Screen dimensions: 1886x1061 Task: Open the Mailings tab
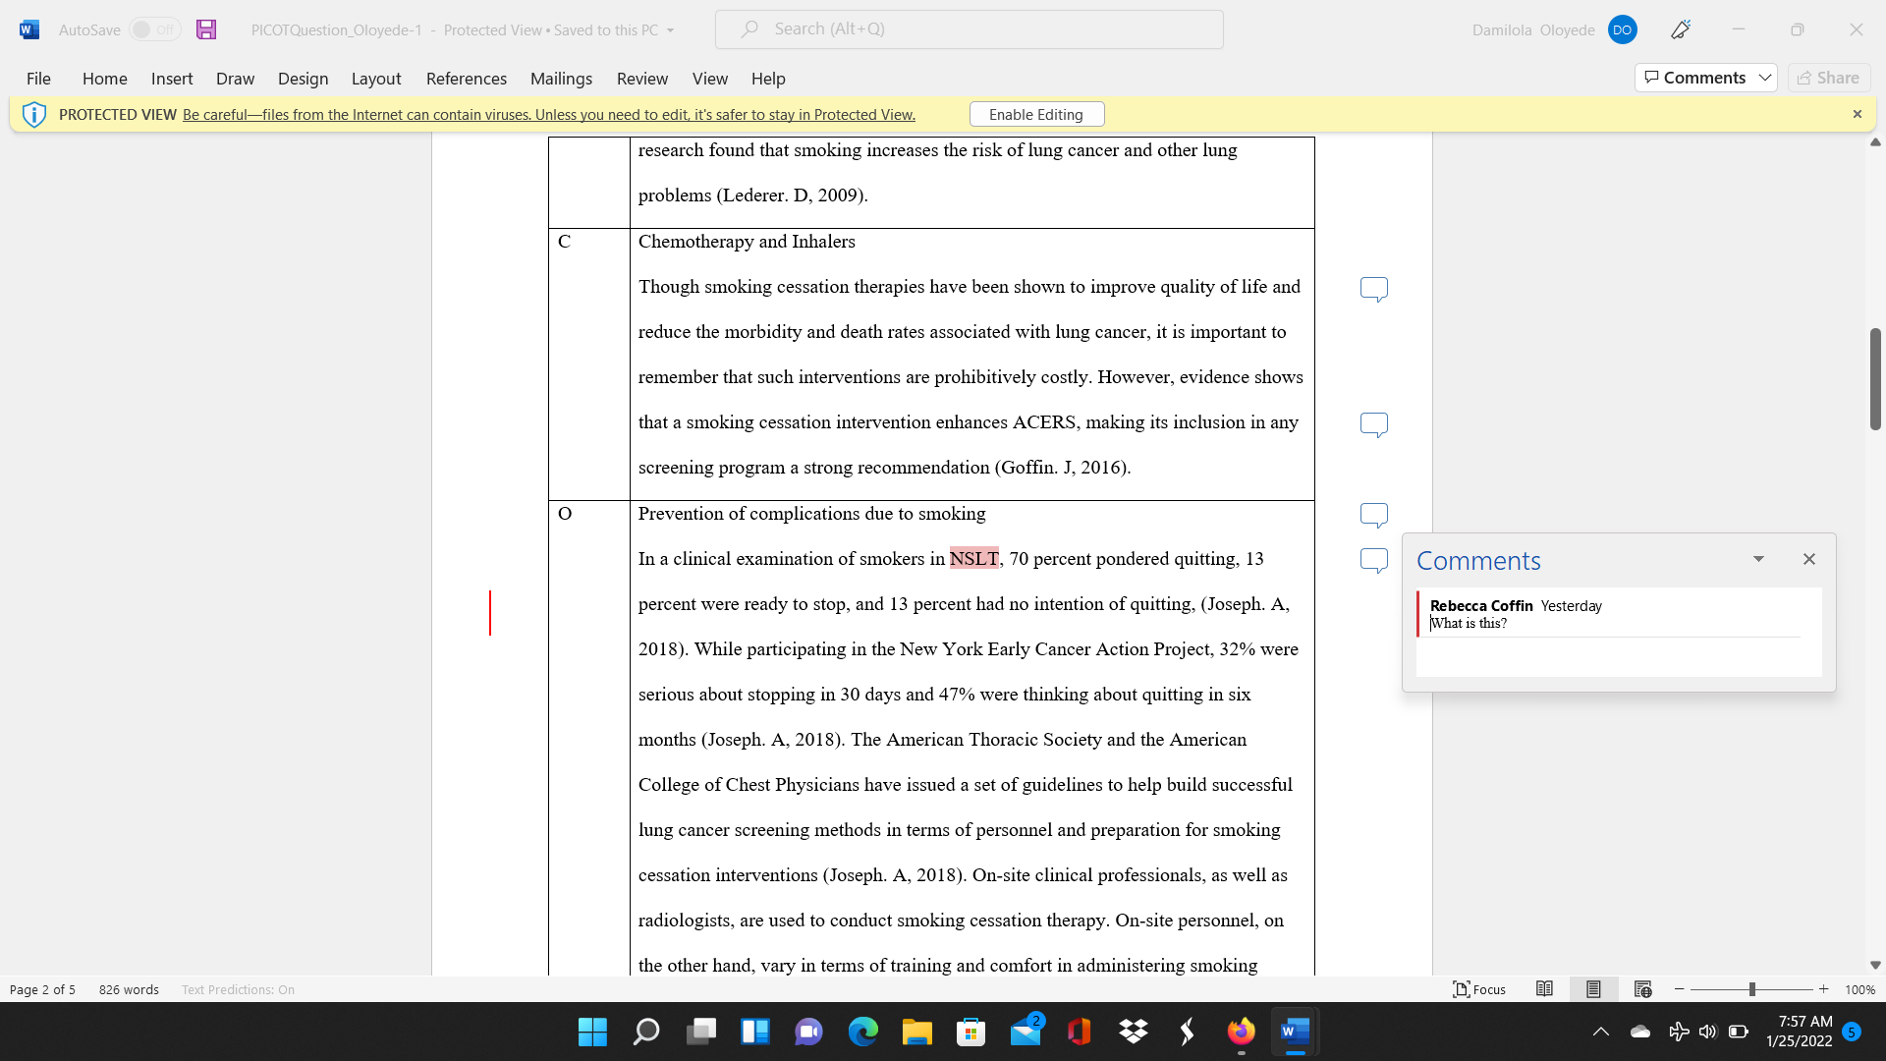561,79
